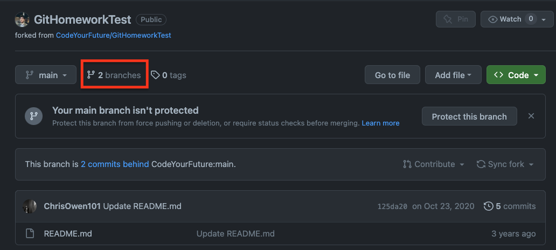Expand the Add file dropdown

453,75
